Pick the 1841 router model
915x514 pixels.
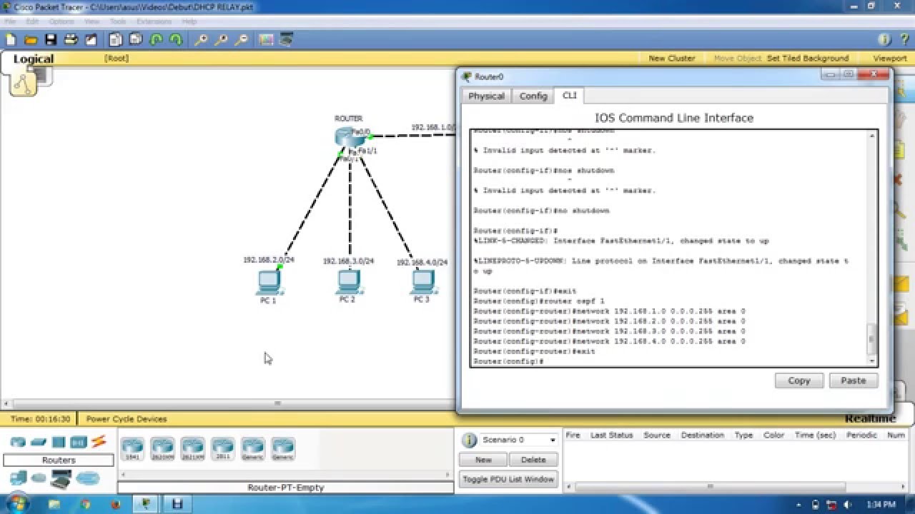(132, 449)
